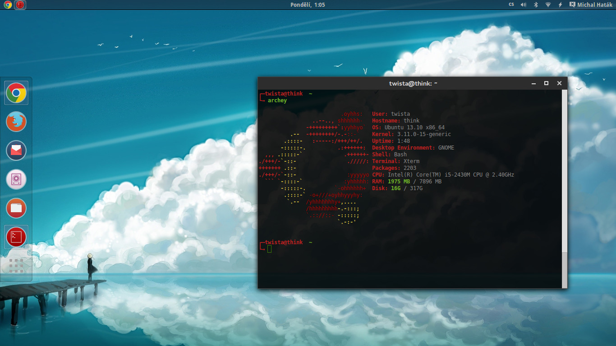Click the 'User: twista' line
616x346 pixels.
pos(391,114)
